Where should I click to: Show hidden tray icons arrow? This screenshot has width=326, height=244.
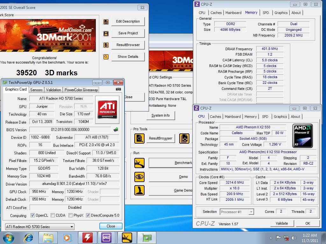tap(271, 238)
